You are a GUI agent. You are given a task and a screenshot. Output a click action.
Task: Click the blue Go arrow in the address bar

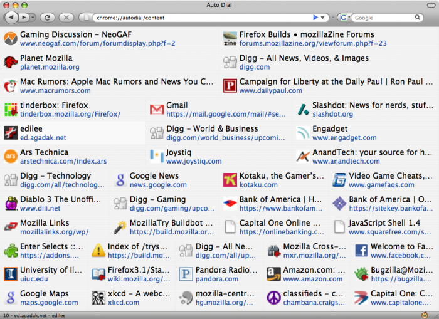point(315,18)
